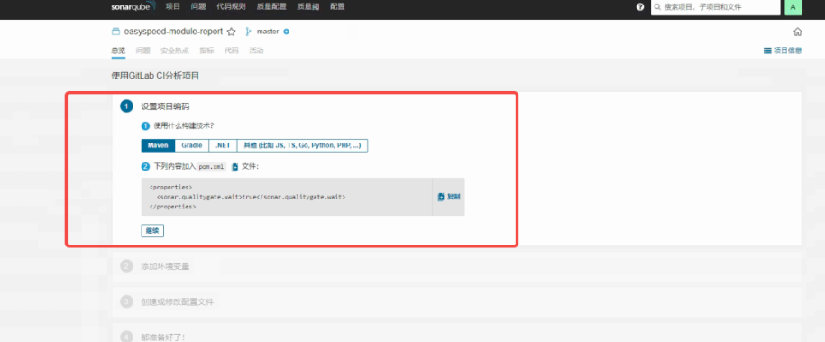
Task: Click the SonarQube logo
Action: tap(133, 7)
